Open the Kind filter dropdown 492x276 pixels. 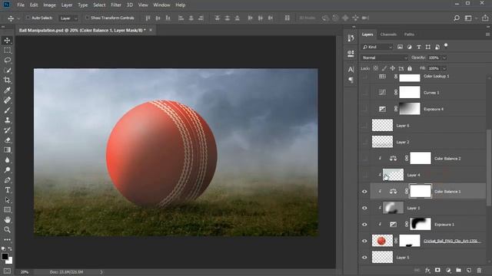click(377, 47)
